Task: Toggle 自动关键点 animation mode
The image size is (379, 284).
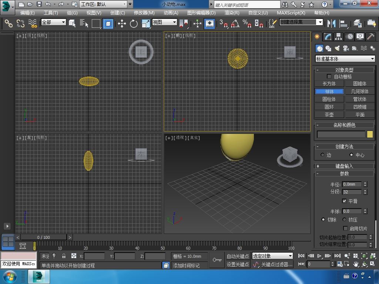Action: pos(238,256)
